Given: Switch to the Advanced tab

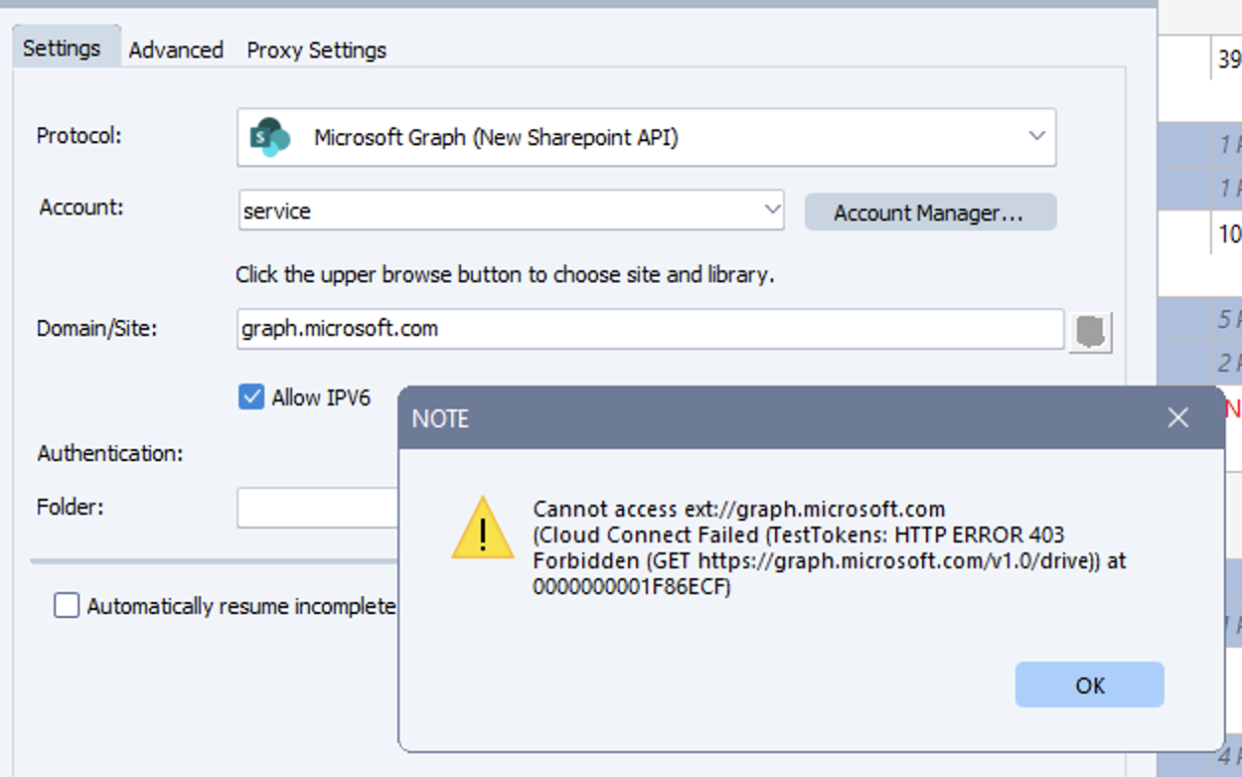Looking at the screenshot, I should (x=176, y=50).
